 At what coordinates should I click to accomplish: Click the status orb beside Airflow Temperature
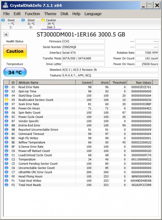point(6,142)
